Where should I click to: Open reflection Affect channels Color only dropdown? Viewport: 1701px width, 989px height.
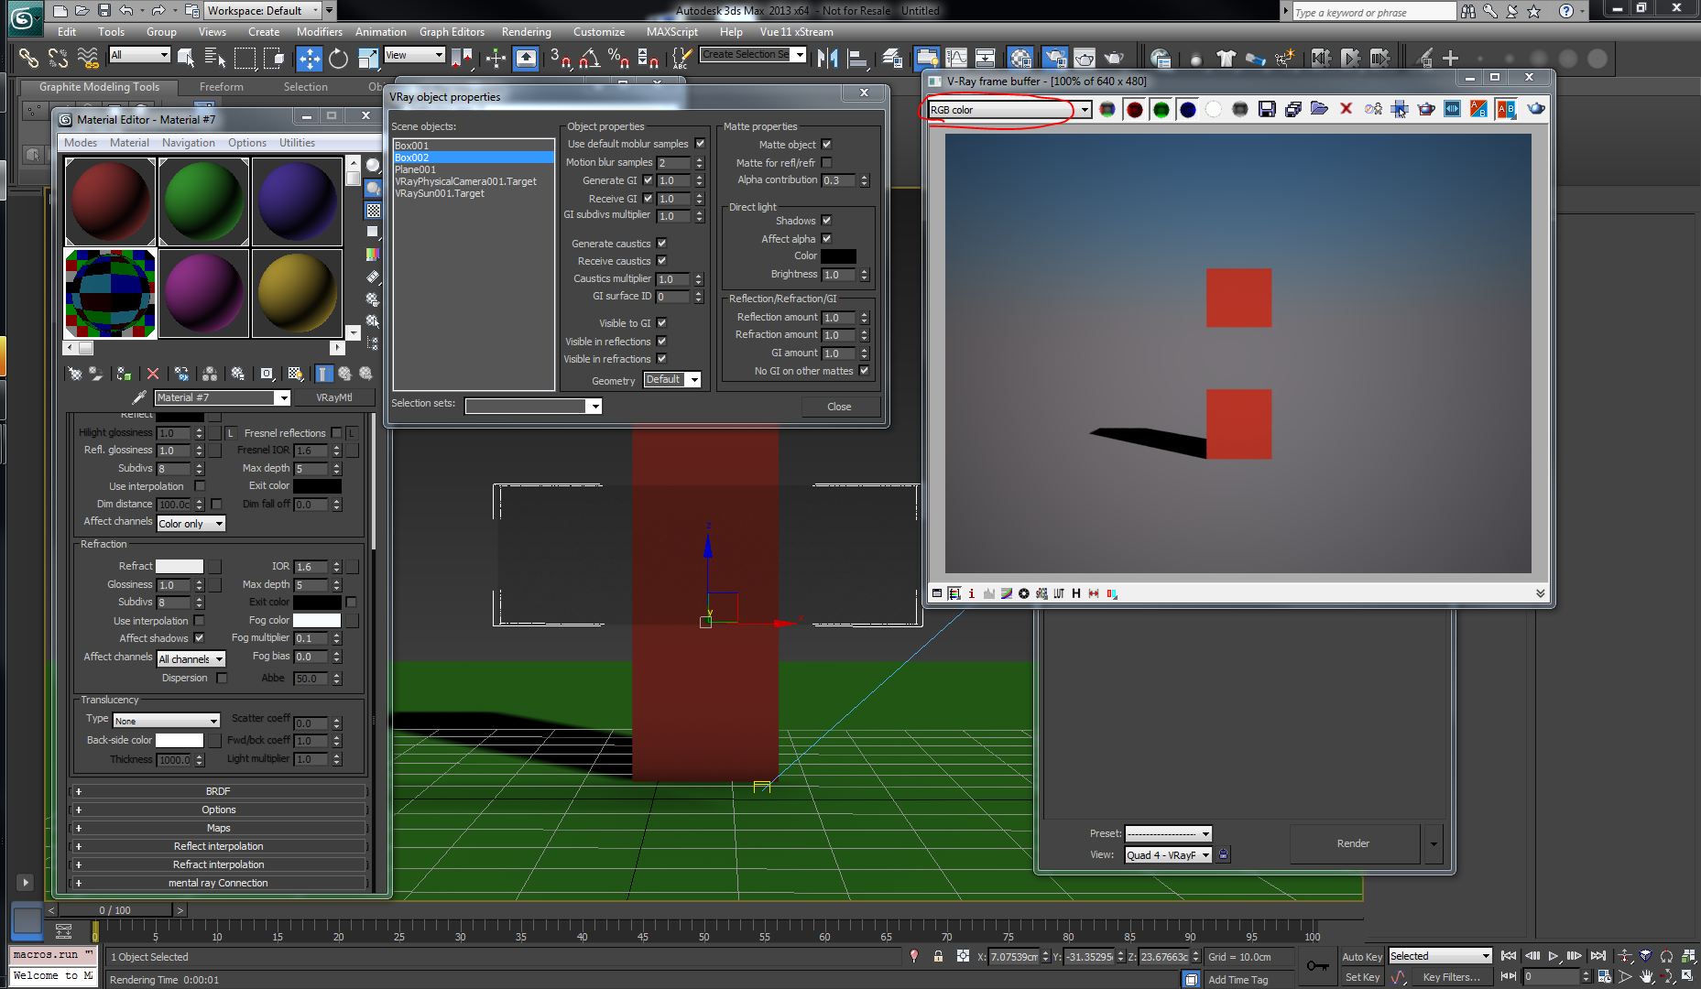tap(191, 524)
